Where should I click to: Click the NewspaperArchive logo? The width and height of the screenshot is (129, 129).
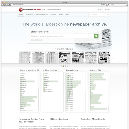point(30,10)
